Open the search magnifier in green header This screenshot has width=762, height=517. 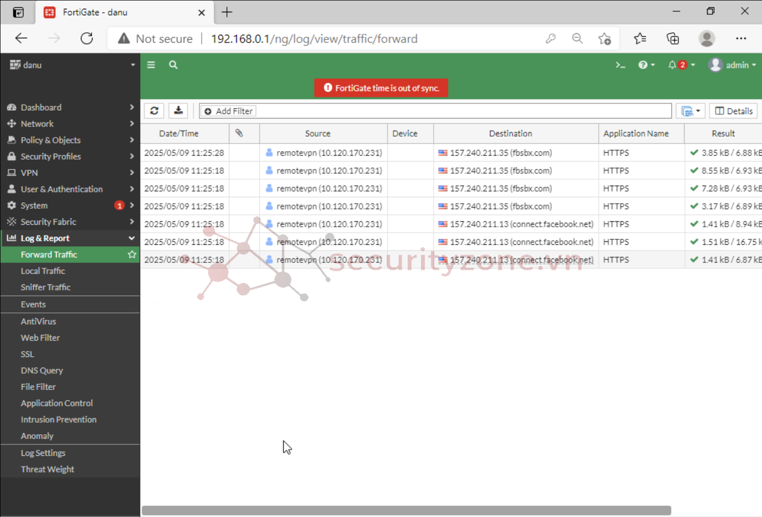tap(173, 65)
